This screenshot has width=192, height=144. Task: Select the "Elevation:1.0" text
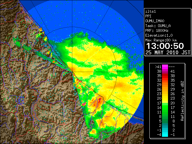[159, 35]
